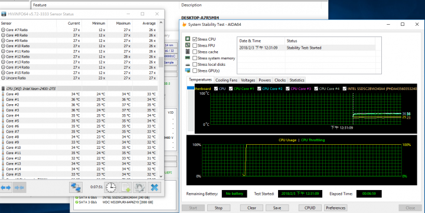
Task: Click the clock icon of Uncore Ratio row
Action: point(4,78)
